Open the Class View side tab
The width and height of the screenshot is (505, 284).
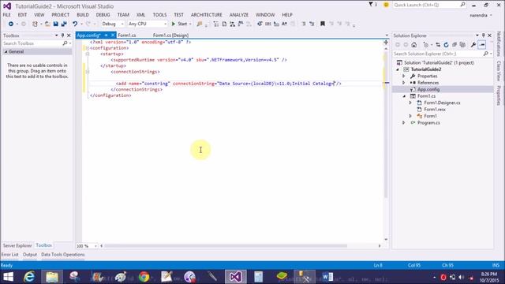tap(499, 71)
